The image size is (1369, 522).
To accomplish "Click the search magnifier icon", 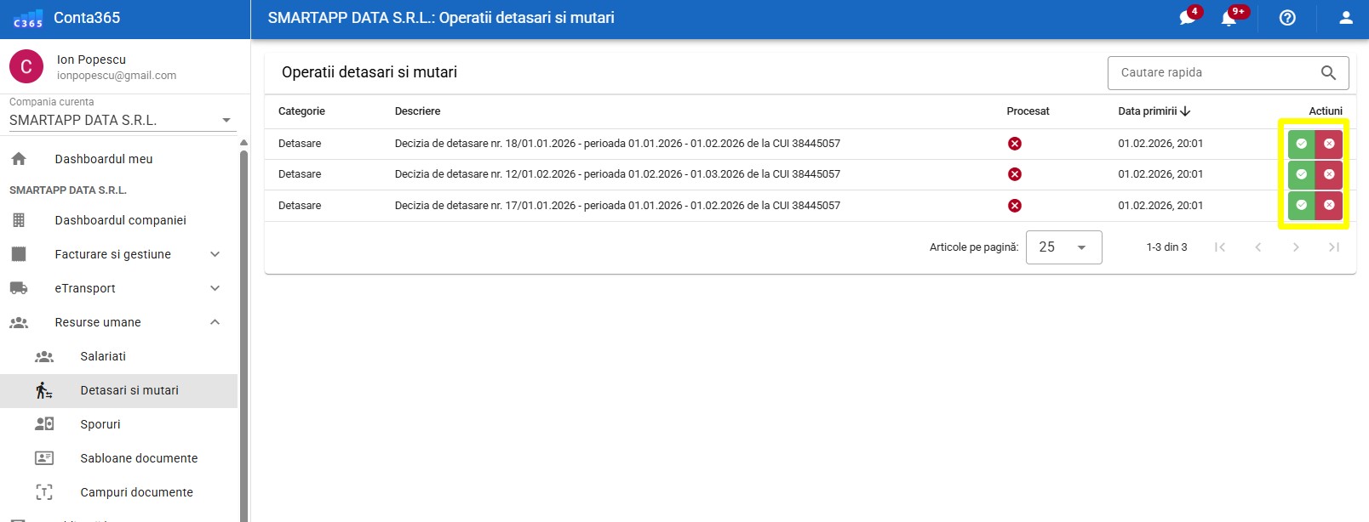I will (x=1328, y=73).
